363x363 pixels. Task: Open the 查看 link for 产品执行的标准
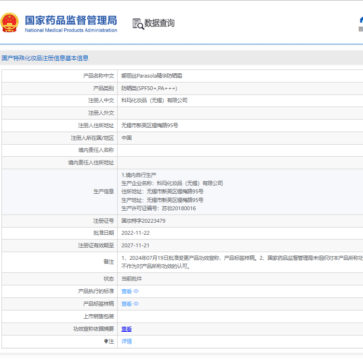pos(126,291)
